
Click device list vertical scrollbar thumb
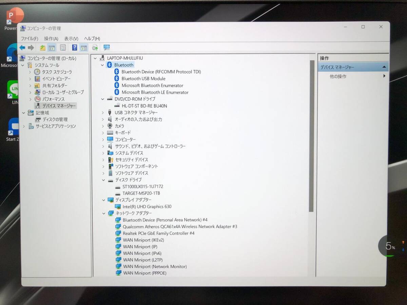(x=311, y=136)
